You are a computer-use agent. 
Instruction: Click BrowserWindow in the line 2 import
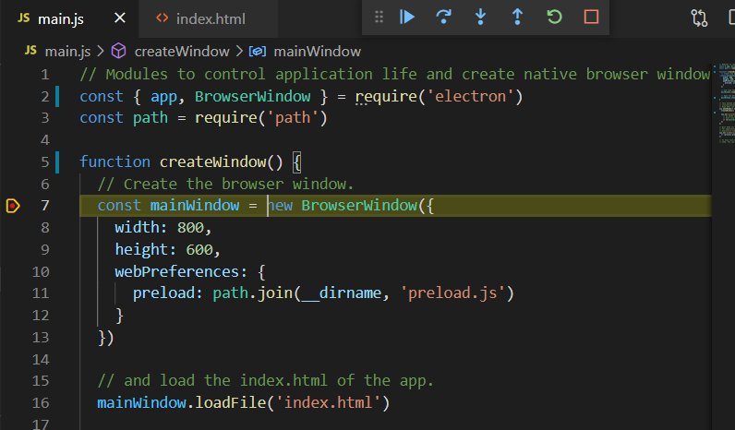coord(253,97)
